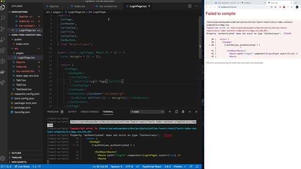Viewport: 301px width, 169px height.
Task: Close the bottom panel
Action: tap(196, 112)
